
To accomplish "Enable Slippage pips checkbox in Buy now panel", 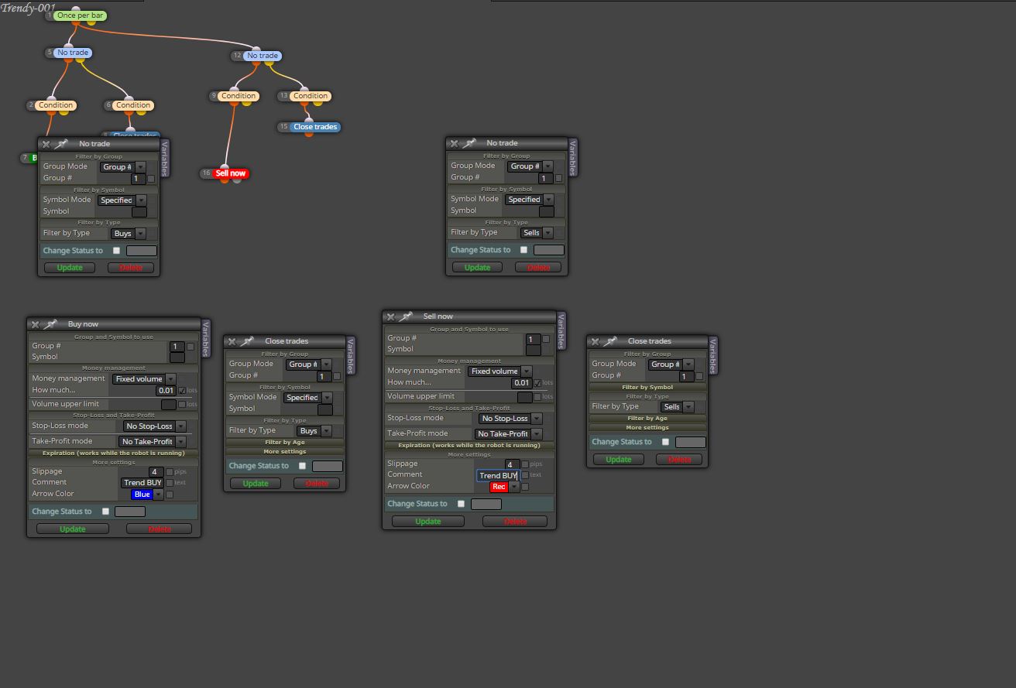I will click(x=170, y=472).
